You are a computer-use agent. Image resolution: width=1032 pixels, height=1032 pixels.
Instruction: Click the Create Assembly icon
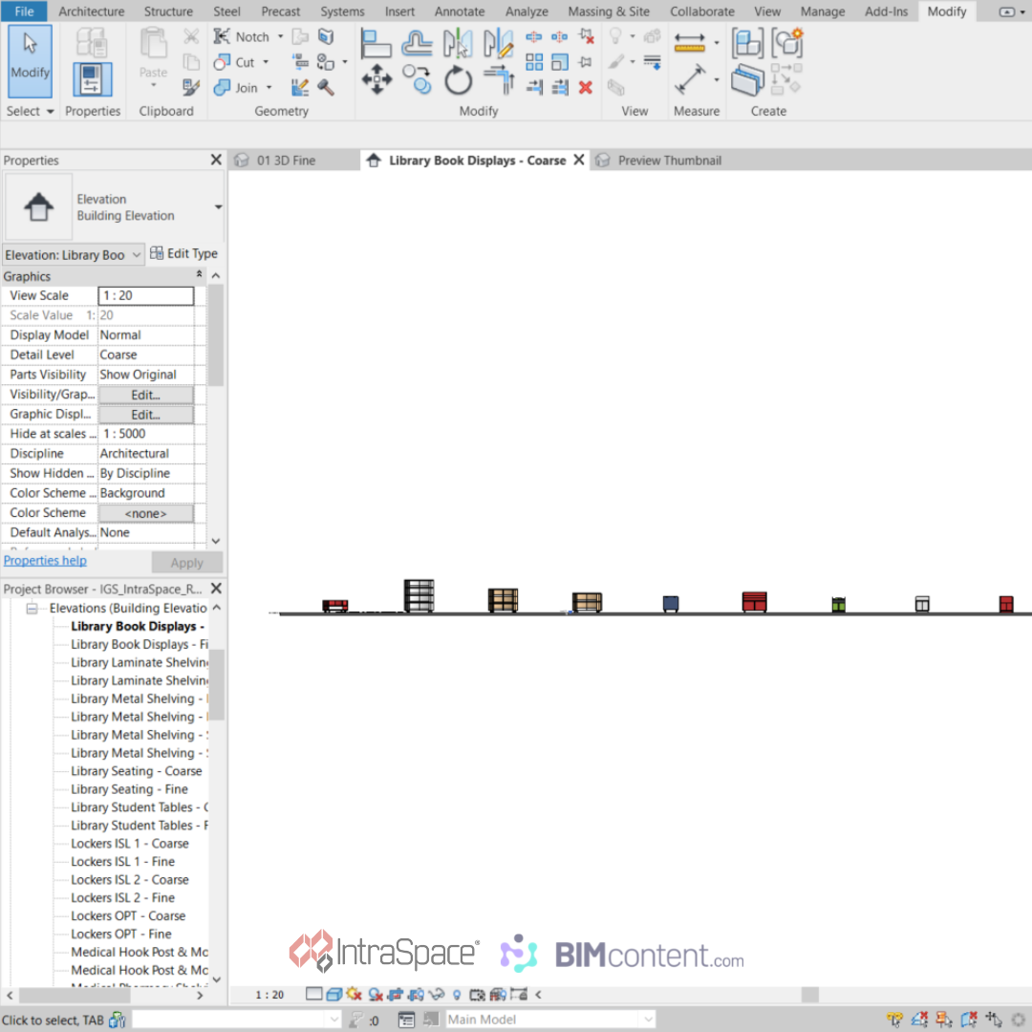747,43
